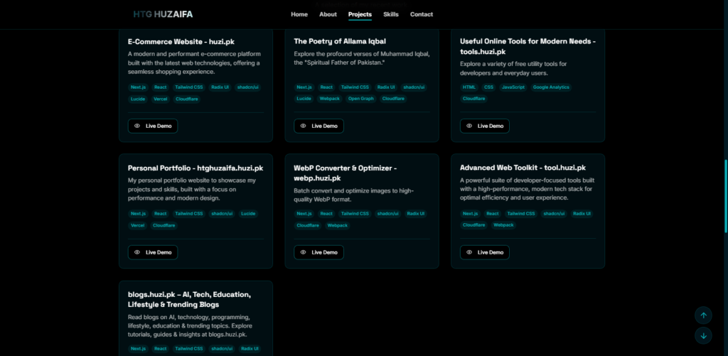Click Lucide tag in Personal Portfolio card
The width and height of the screenshot is (728, 356).
point(248,214)
